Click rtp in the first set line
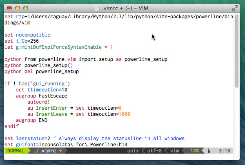The image size is (245, 165). 20,17
